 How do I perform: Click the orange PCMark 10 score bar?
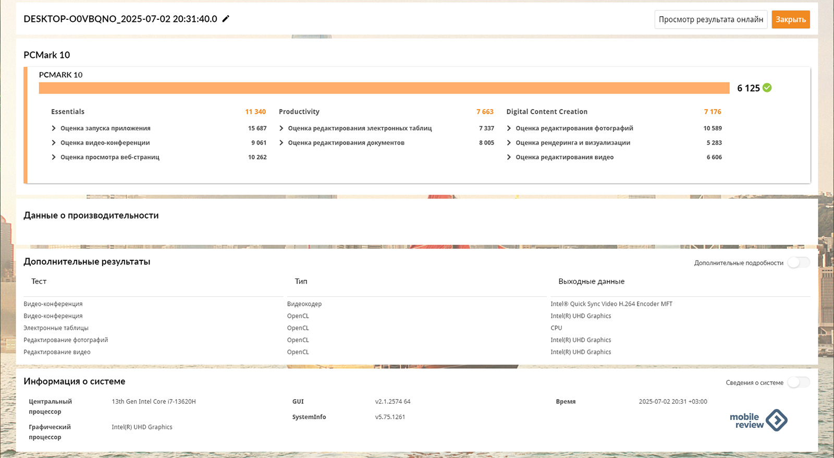pos(384,88)
